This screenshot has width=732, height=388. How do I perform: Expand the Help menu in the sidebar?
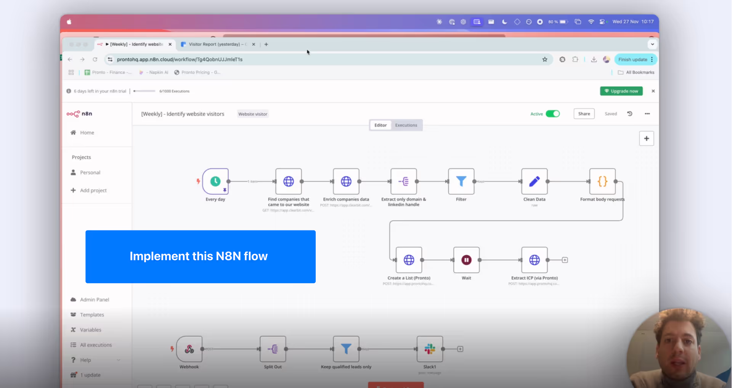click(x=95, y=360)
